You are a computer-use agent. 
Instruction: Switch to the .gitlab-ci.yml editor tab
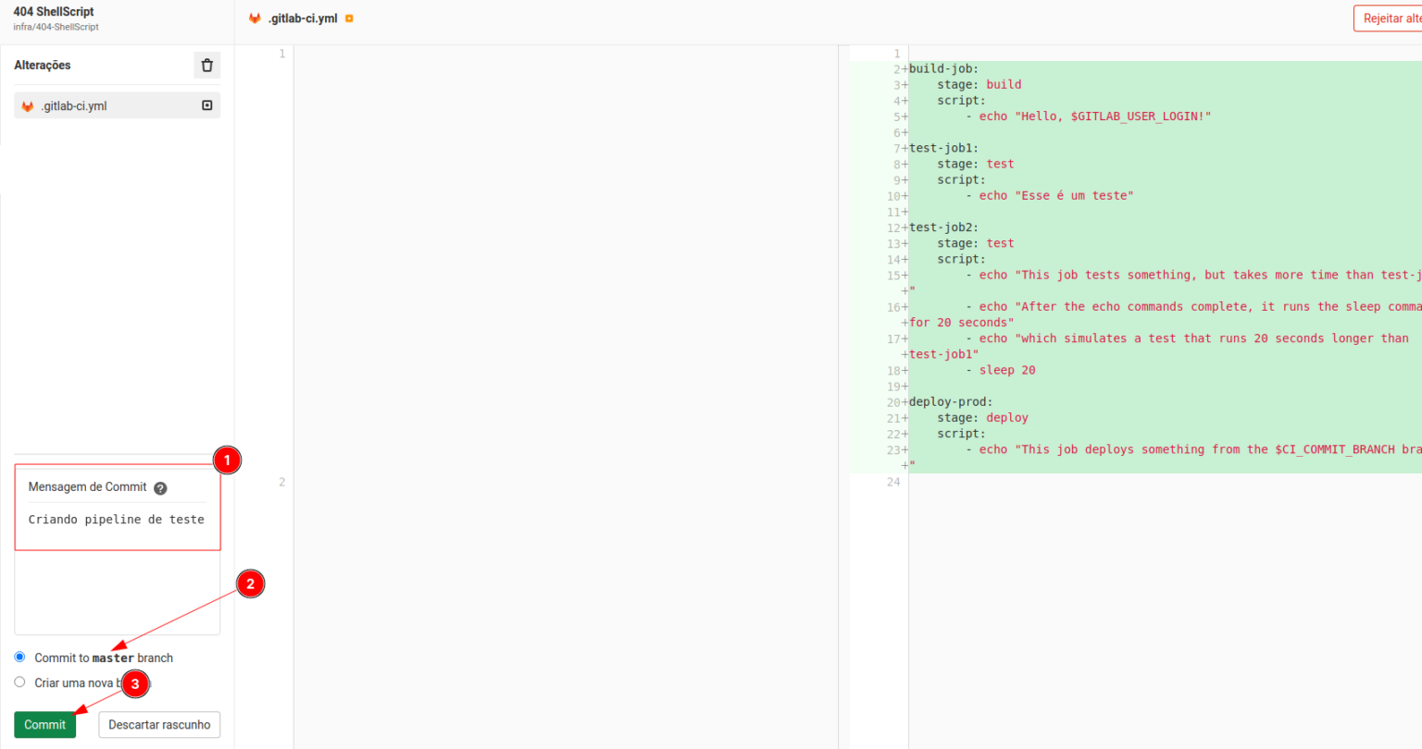click(x=303, y=18)
